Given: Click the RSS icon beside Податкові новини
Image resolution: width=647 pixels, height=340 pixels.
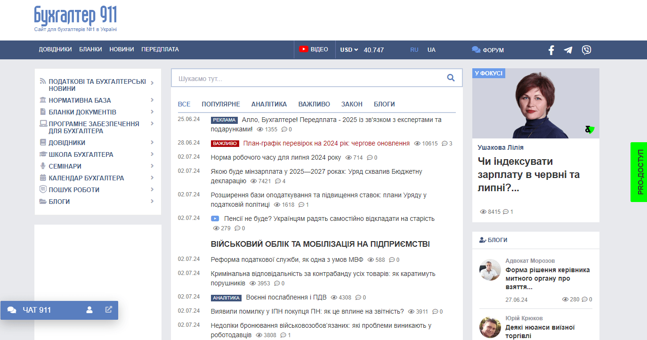Looking at the screenshot, I should coord(43,81).
